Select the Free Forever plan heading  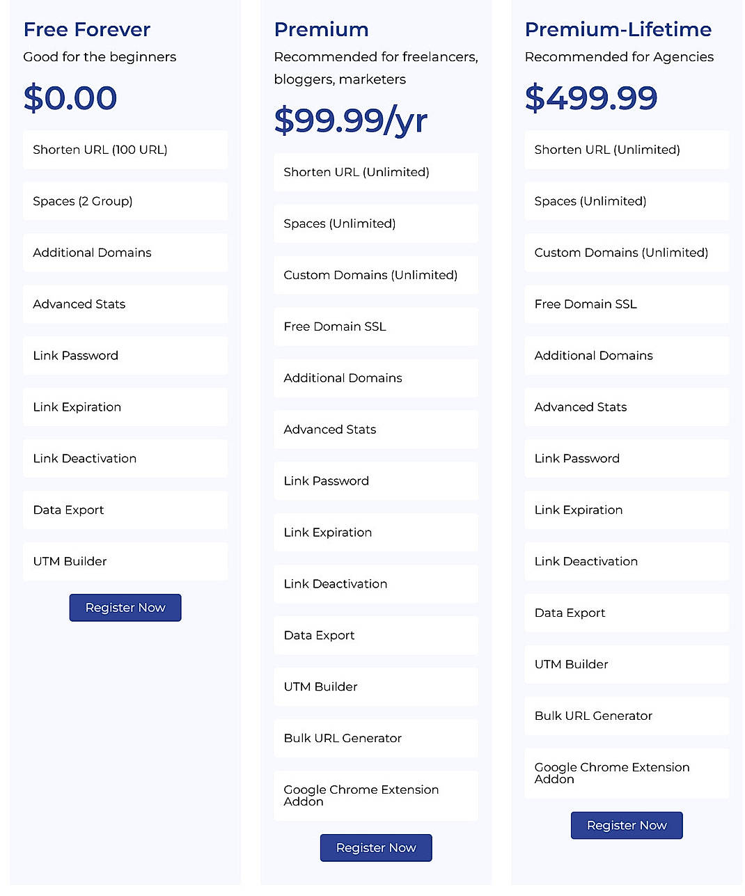pos(86,29)
